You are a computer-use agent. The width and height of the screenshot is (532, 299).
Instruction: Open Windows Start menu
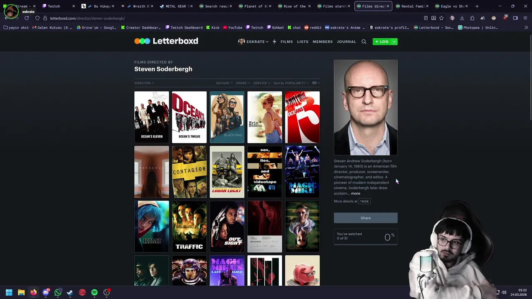click(x=9, y=292)
